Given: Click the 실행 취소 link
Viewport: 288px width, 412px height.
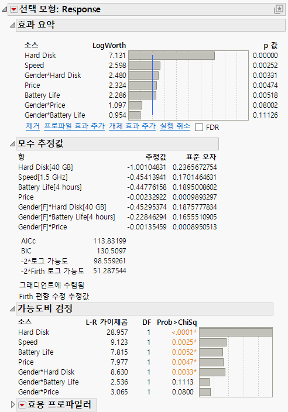Looking at the screenshot, I should 175,126.
